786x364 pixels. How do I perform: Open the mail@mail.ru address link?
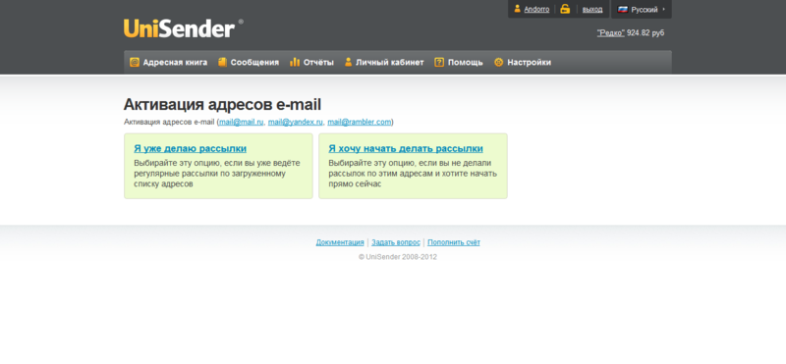[241, 122]
